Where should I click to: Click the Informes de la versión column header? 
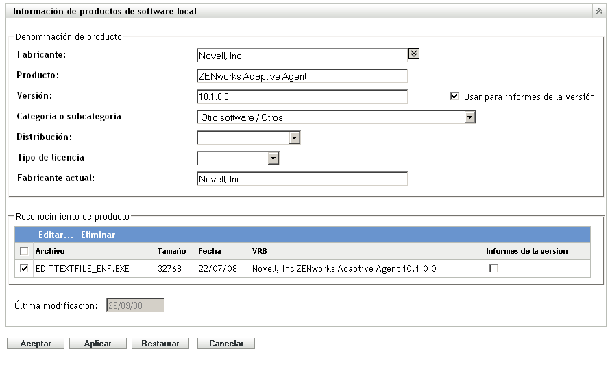point(527,251)
